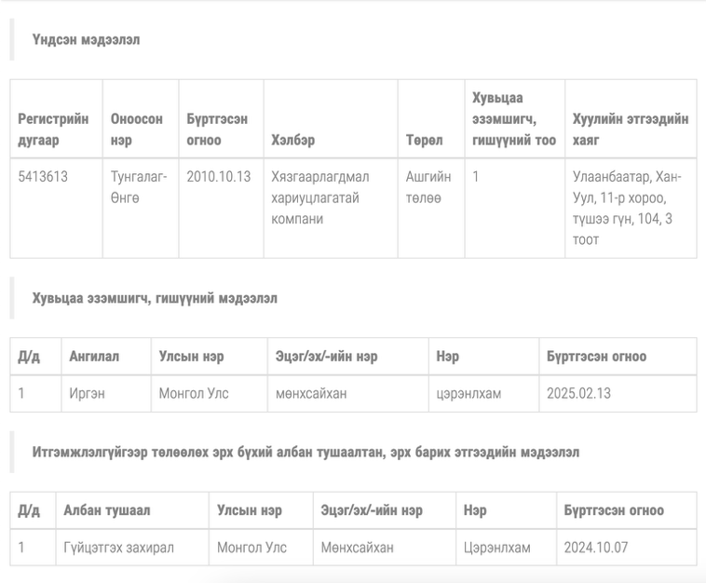Click the Оноосон нэр column header
Viewport: 706px width, 583px height.
(136, 129)
